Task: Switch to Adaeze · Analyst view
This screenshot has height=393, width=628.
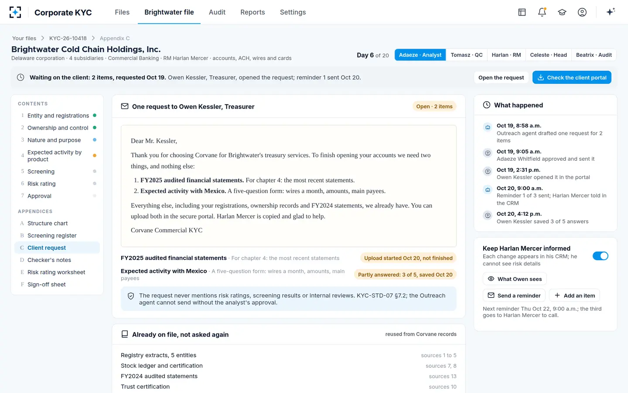Action: pos(420,55)
